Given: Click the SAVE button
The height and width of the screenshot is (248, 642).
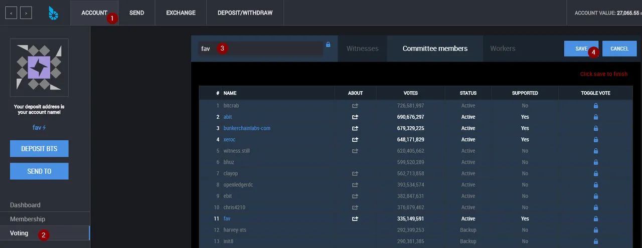Looking at the screenshot, I should [x=581, y=49].
